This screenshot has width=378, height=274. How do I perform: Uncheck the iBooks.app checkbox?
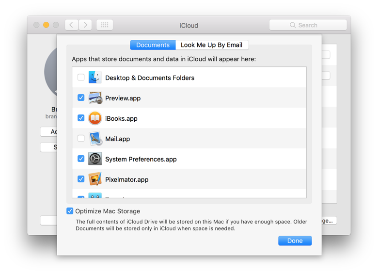tap(81, 118)
